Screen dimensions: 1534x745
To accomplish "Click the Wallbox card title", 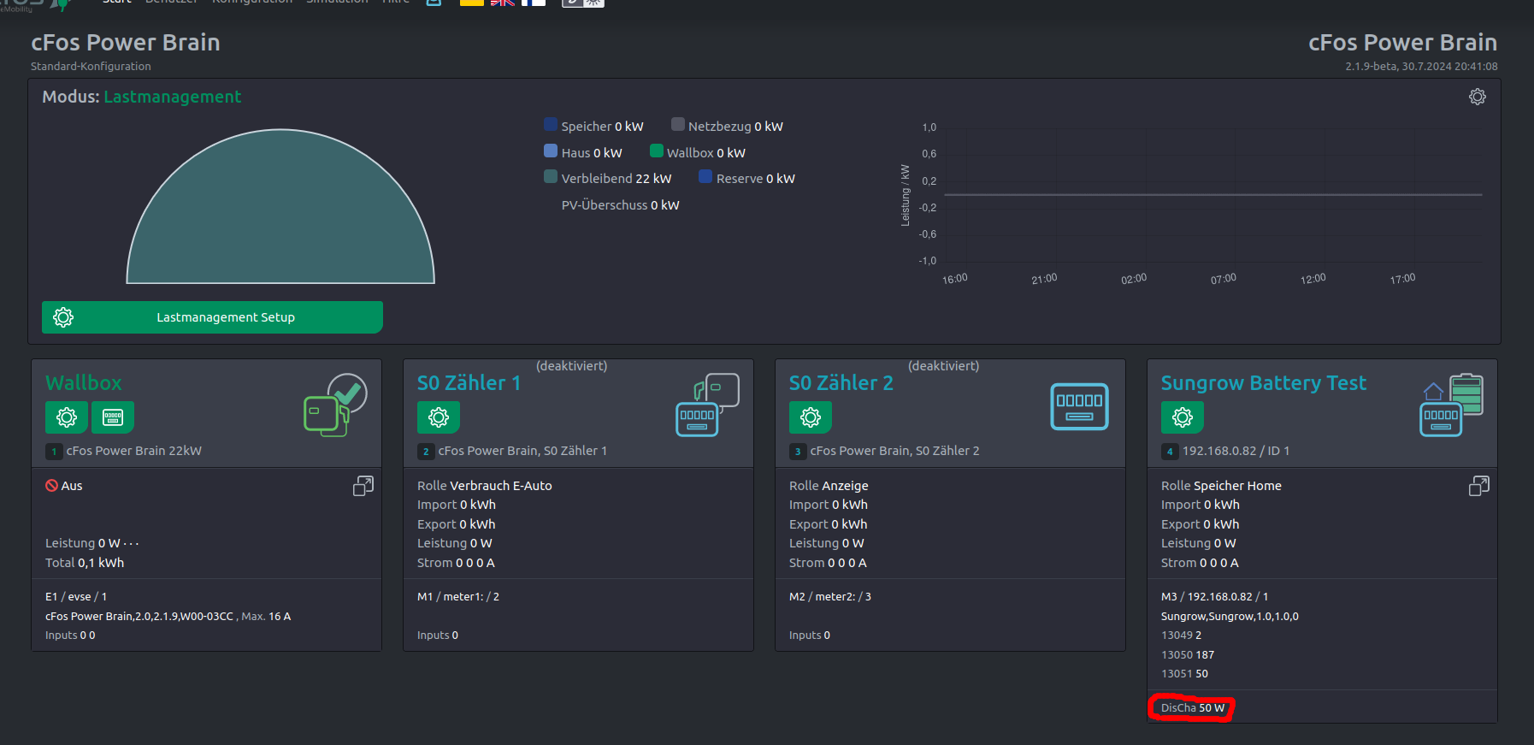I will click(84, 382).
